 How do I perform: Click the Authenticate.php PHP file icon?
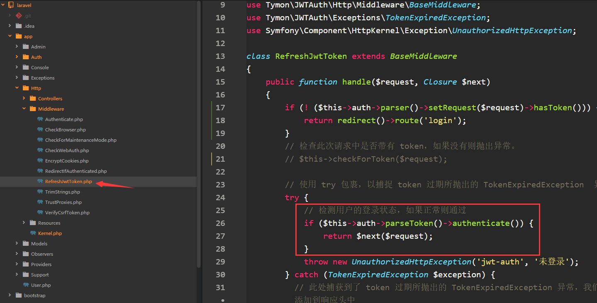coord(40,119)
